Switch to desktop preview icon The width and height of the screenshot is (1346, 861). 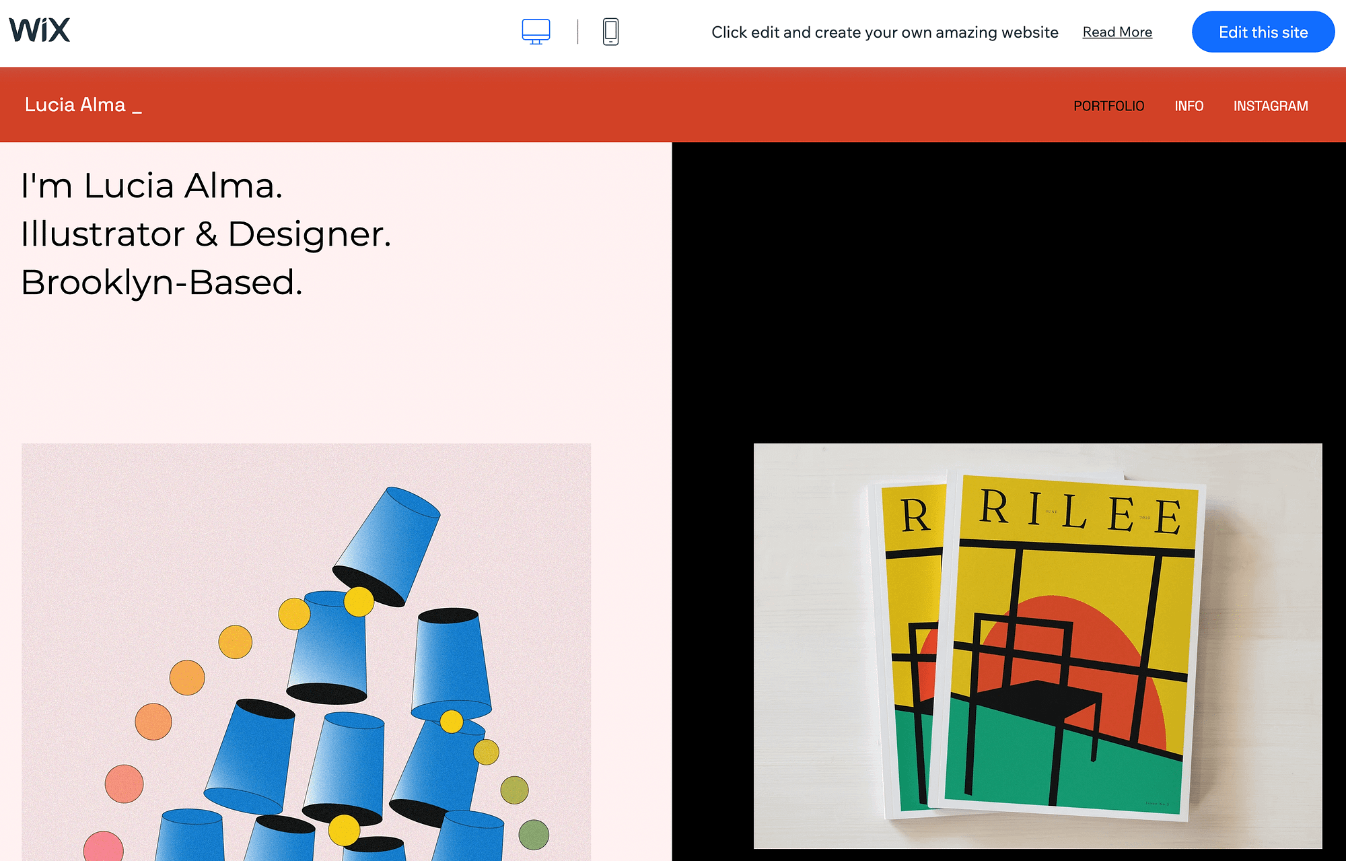pyautogui.click(x=536, y=32)
